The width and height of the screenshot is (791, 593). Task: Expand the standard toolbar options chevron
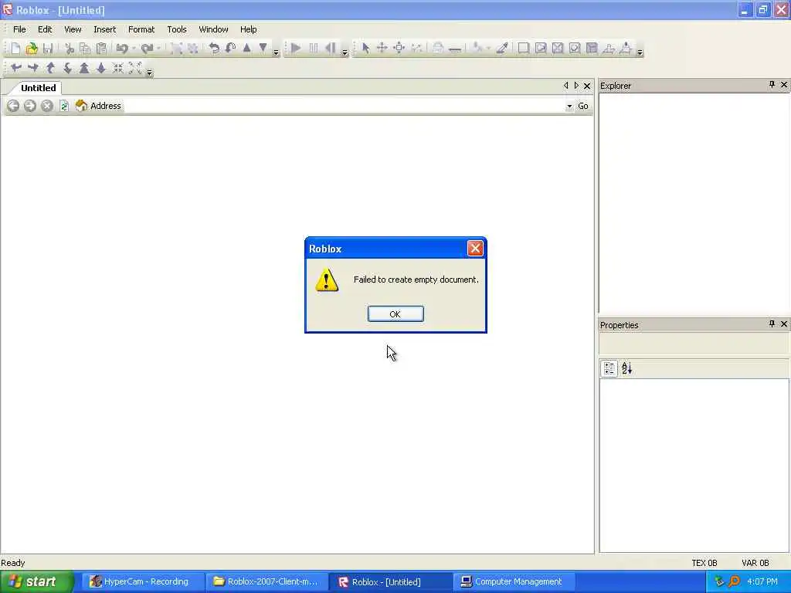coord(276,52)
